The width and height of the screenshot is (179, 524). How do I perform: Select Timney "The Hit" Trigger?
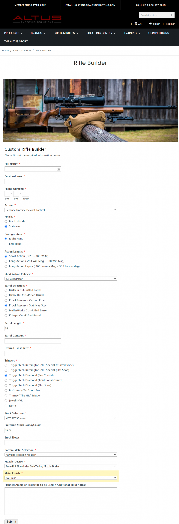point(6,396)
